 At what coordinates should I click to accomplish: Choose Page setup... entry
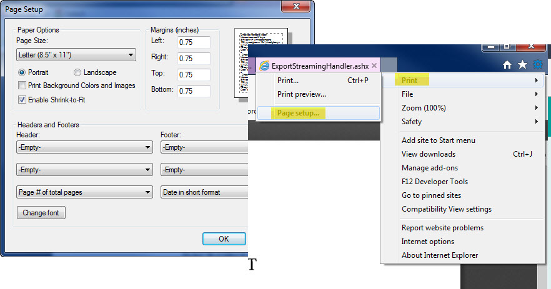click(319, 113)
